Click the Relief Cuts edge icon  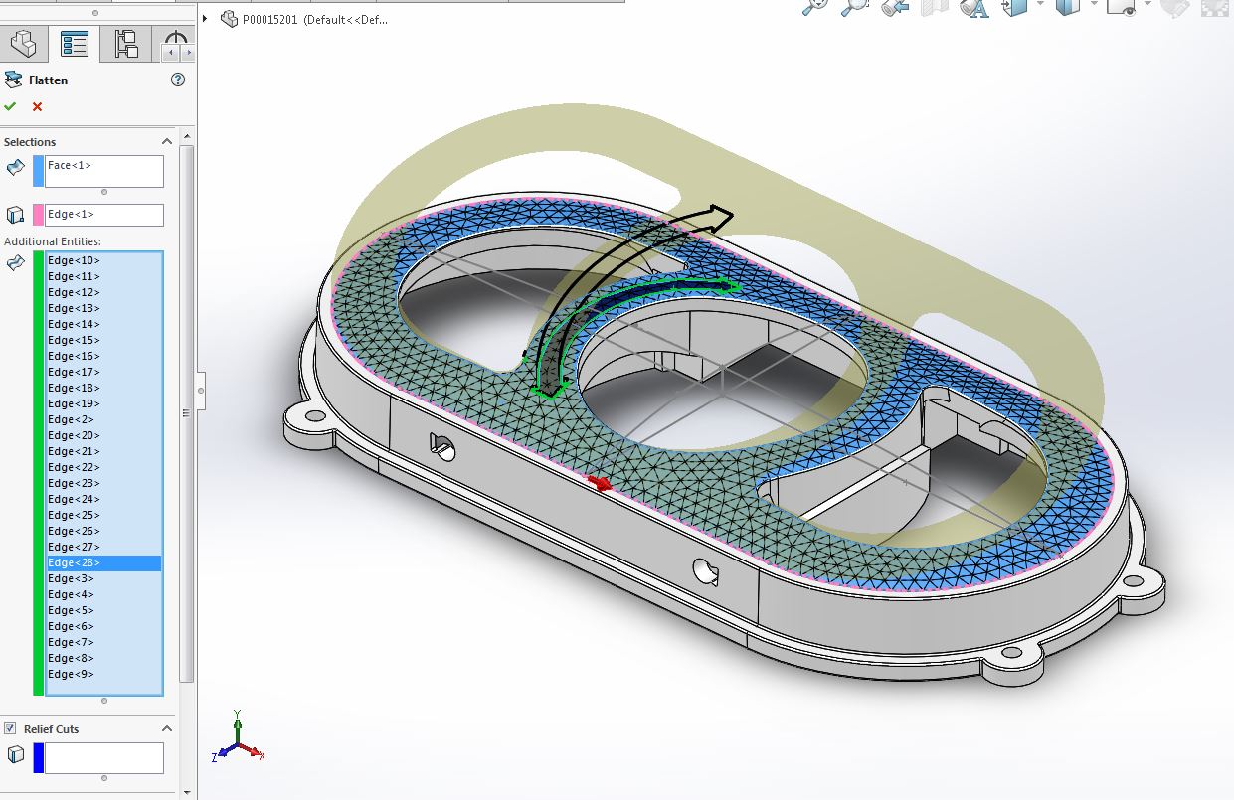coord(15,754)
